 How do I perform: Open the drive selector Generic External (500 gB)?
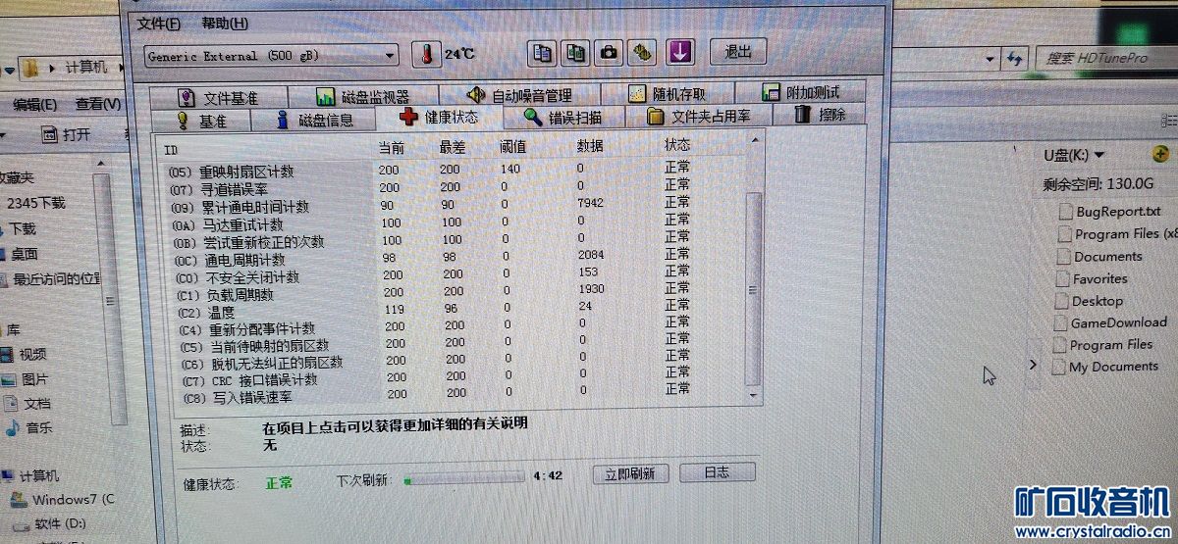tap(271, 56)
